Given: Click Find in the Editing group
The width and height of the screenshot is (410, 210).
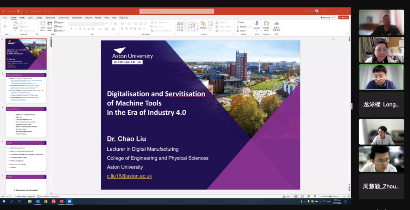Looking at the screenshot, I should click(x=240, y=23).
